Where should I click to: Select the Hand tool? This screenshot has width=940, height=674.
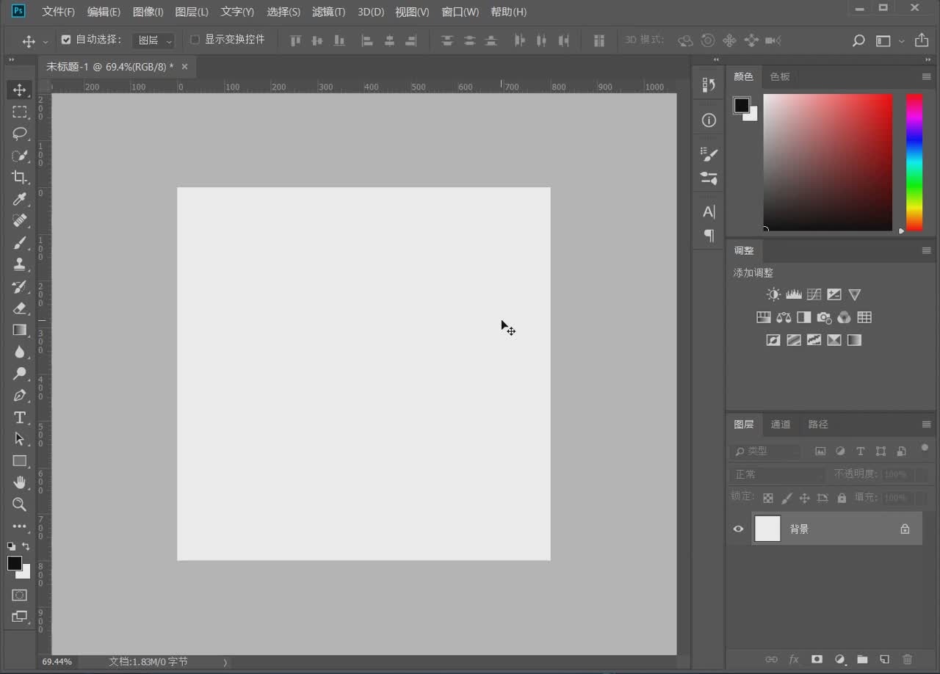(20, 482)
